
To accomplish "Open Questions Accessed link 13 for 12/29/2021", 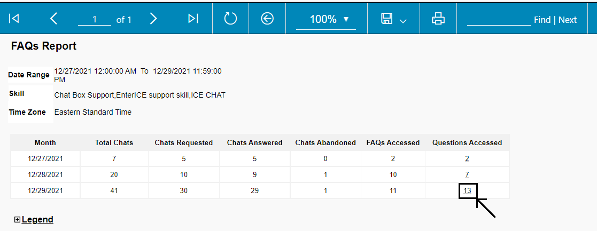I will coord(467,190).
